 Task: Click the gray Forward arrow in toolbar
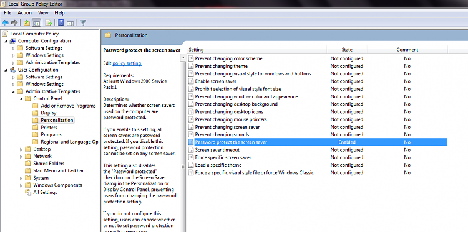click(x=14, y=22)
